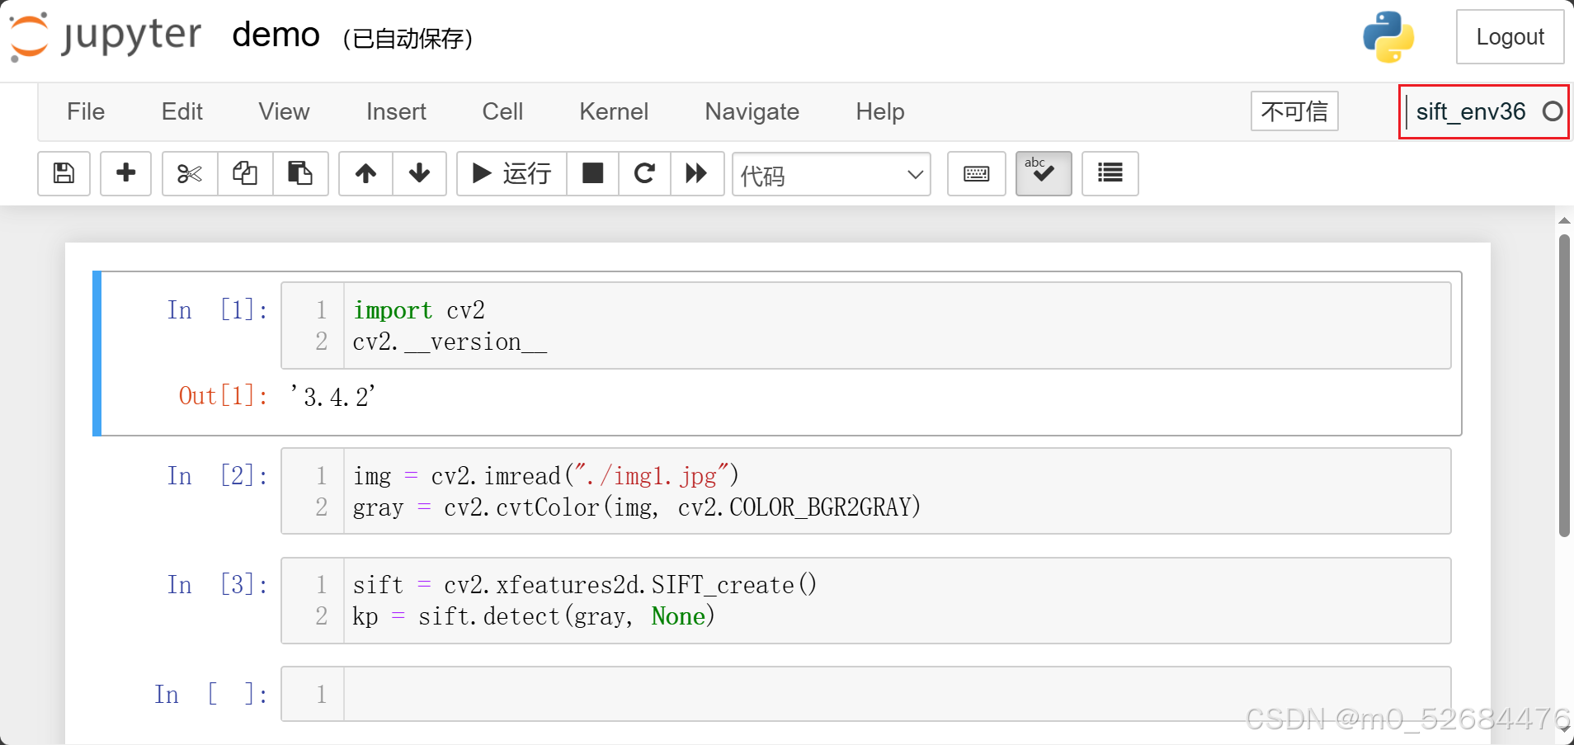Paste the copied cell below
The image size is (1574, 745).
click(x=300, y=174)
